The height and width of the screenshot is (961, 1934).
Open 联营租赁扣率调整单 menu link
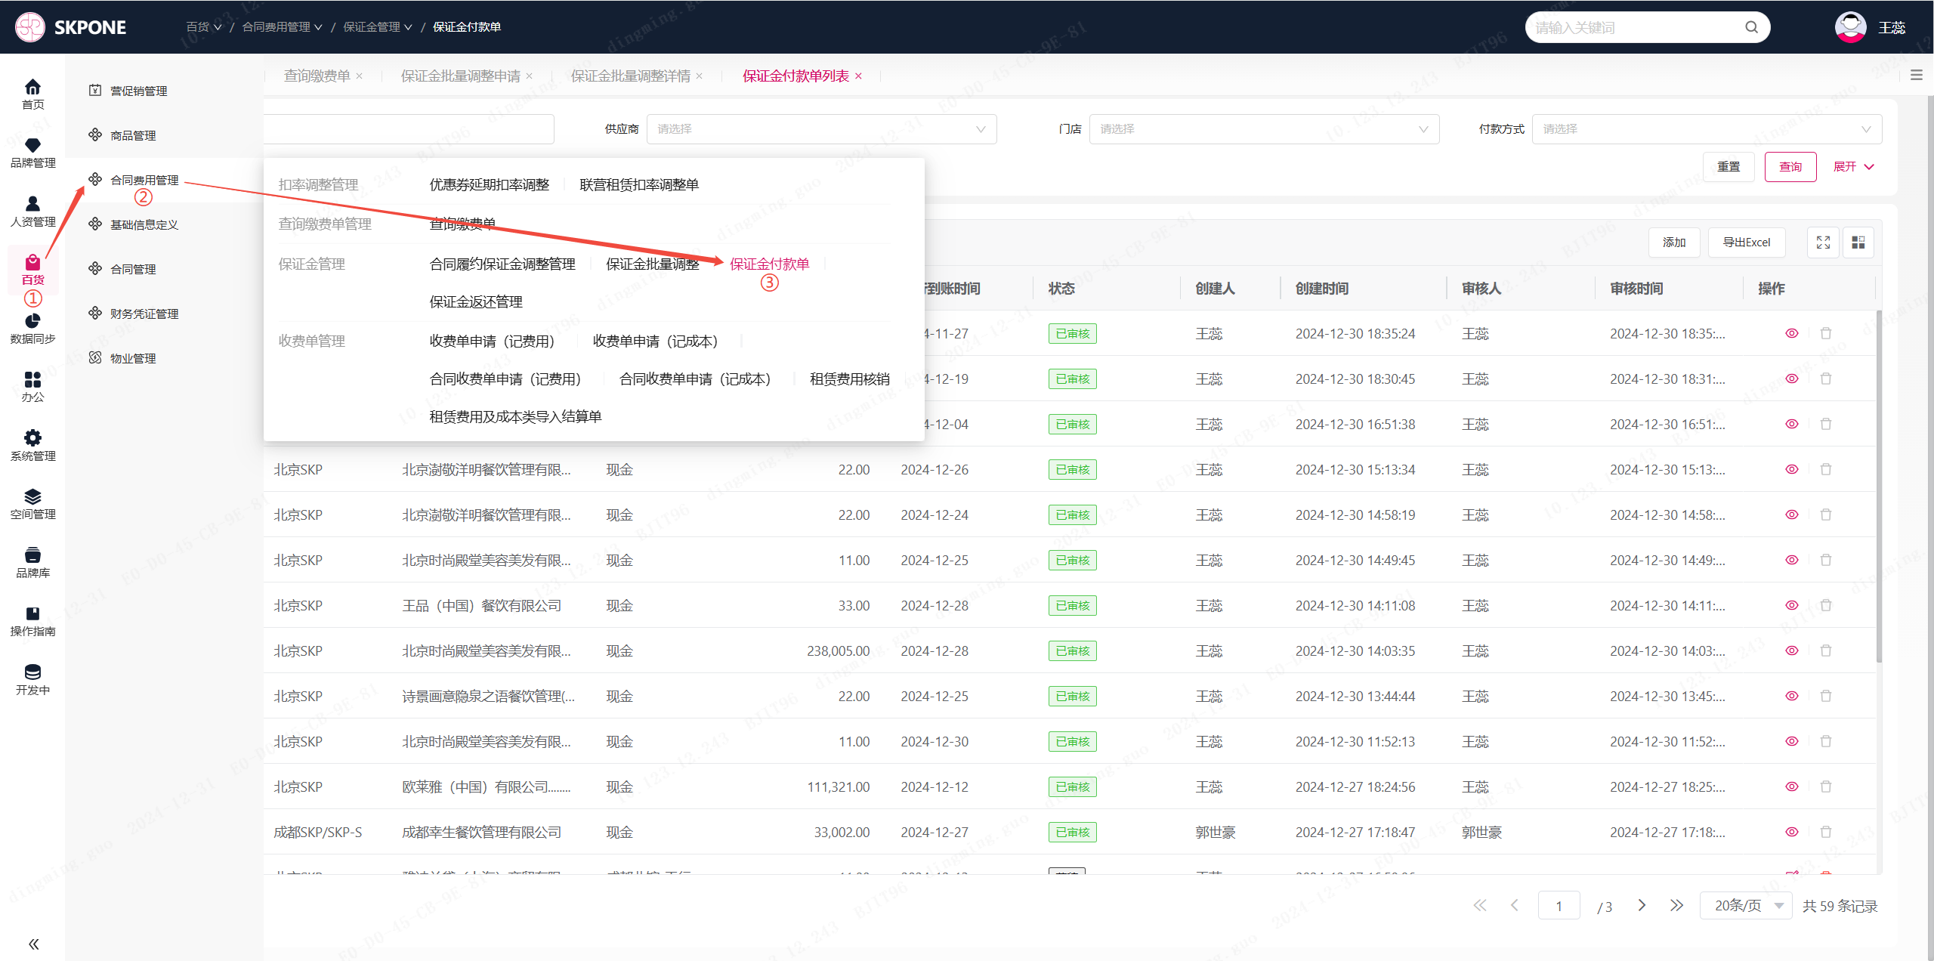coord(639,184)
